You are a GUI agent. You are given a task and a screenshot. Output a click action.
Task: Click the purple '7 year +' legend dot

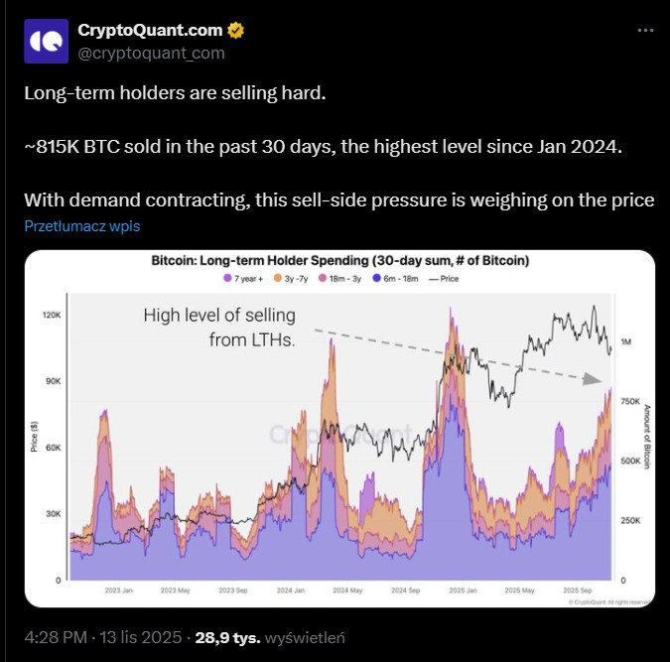(229, 279)
